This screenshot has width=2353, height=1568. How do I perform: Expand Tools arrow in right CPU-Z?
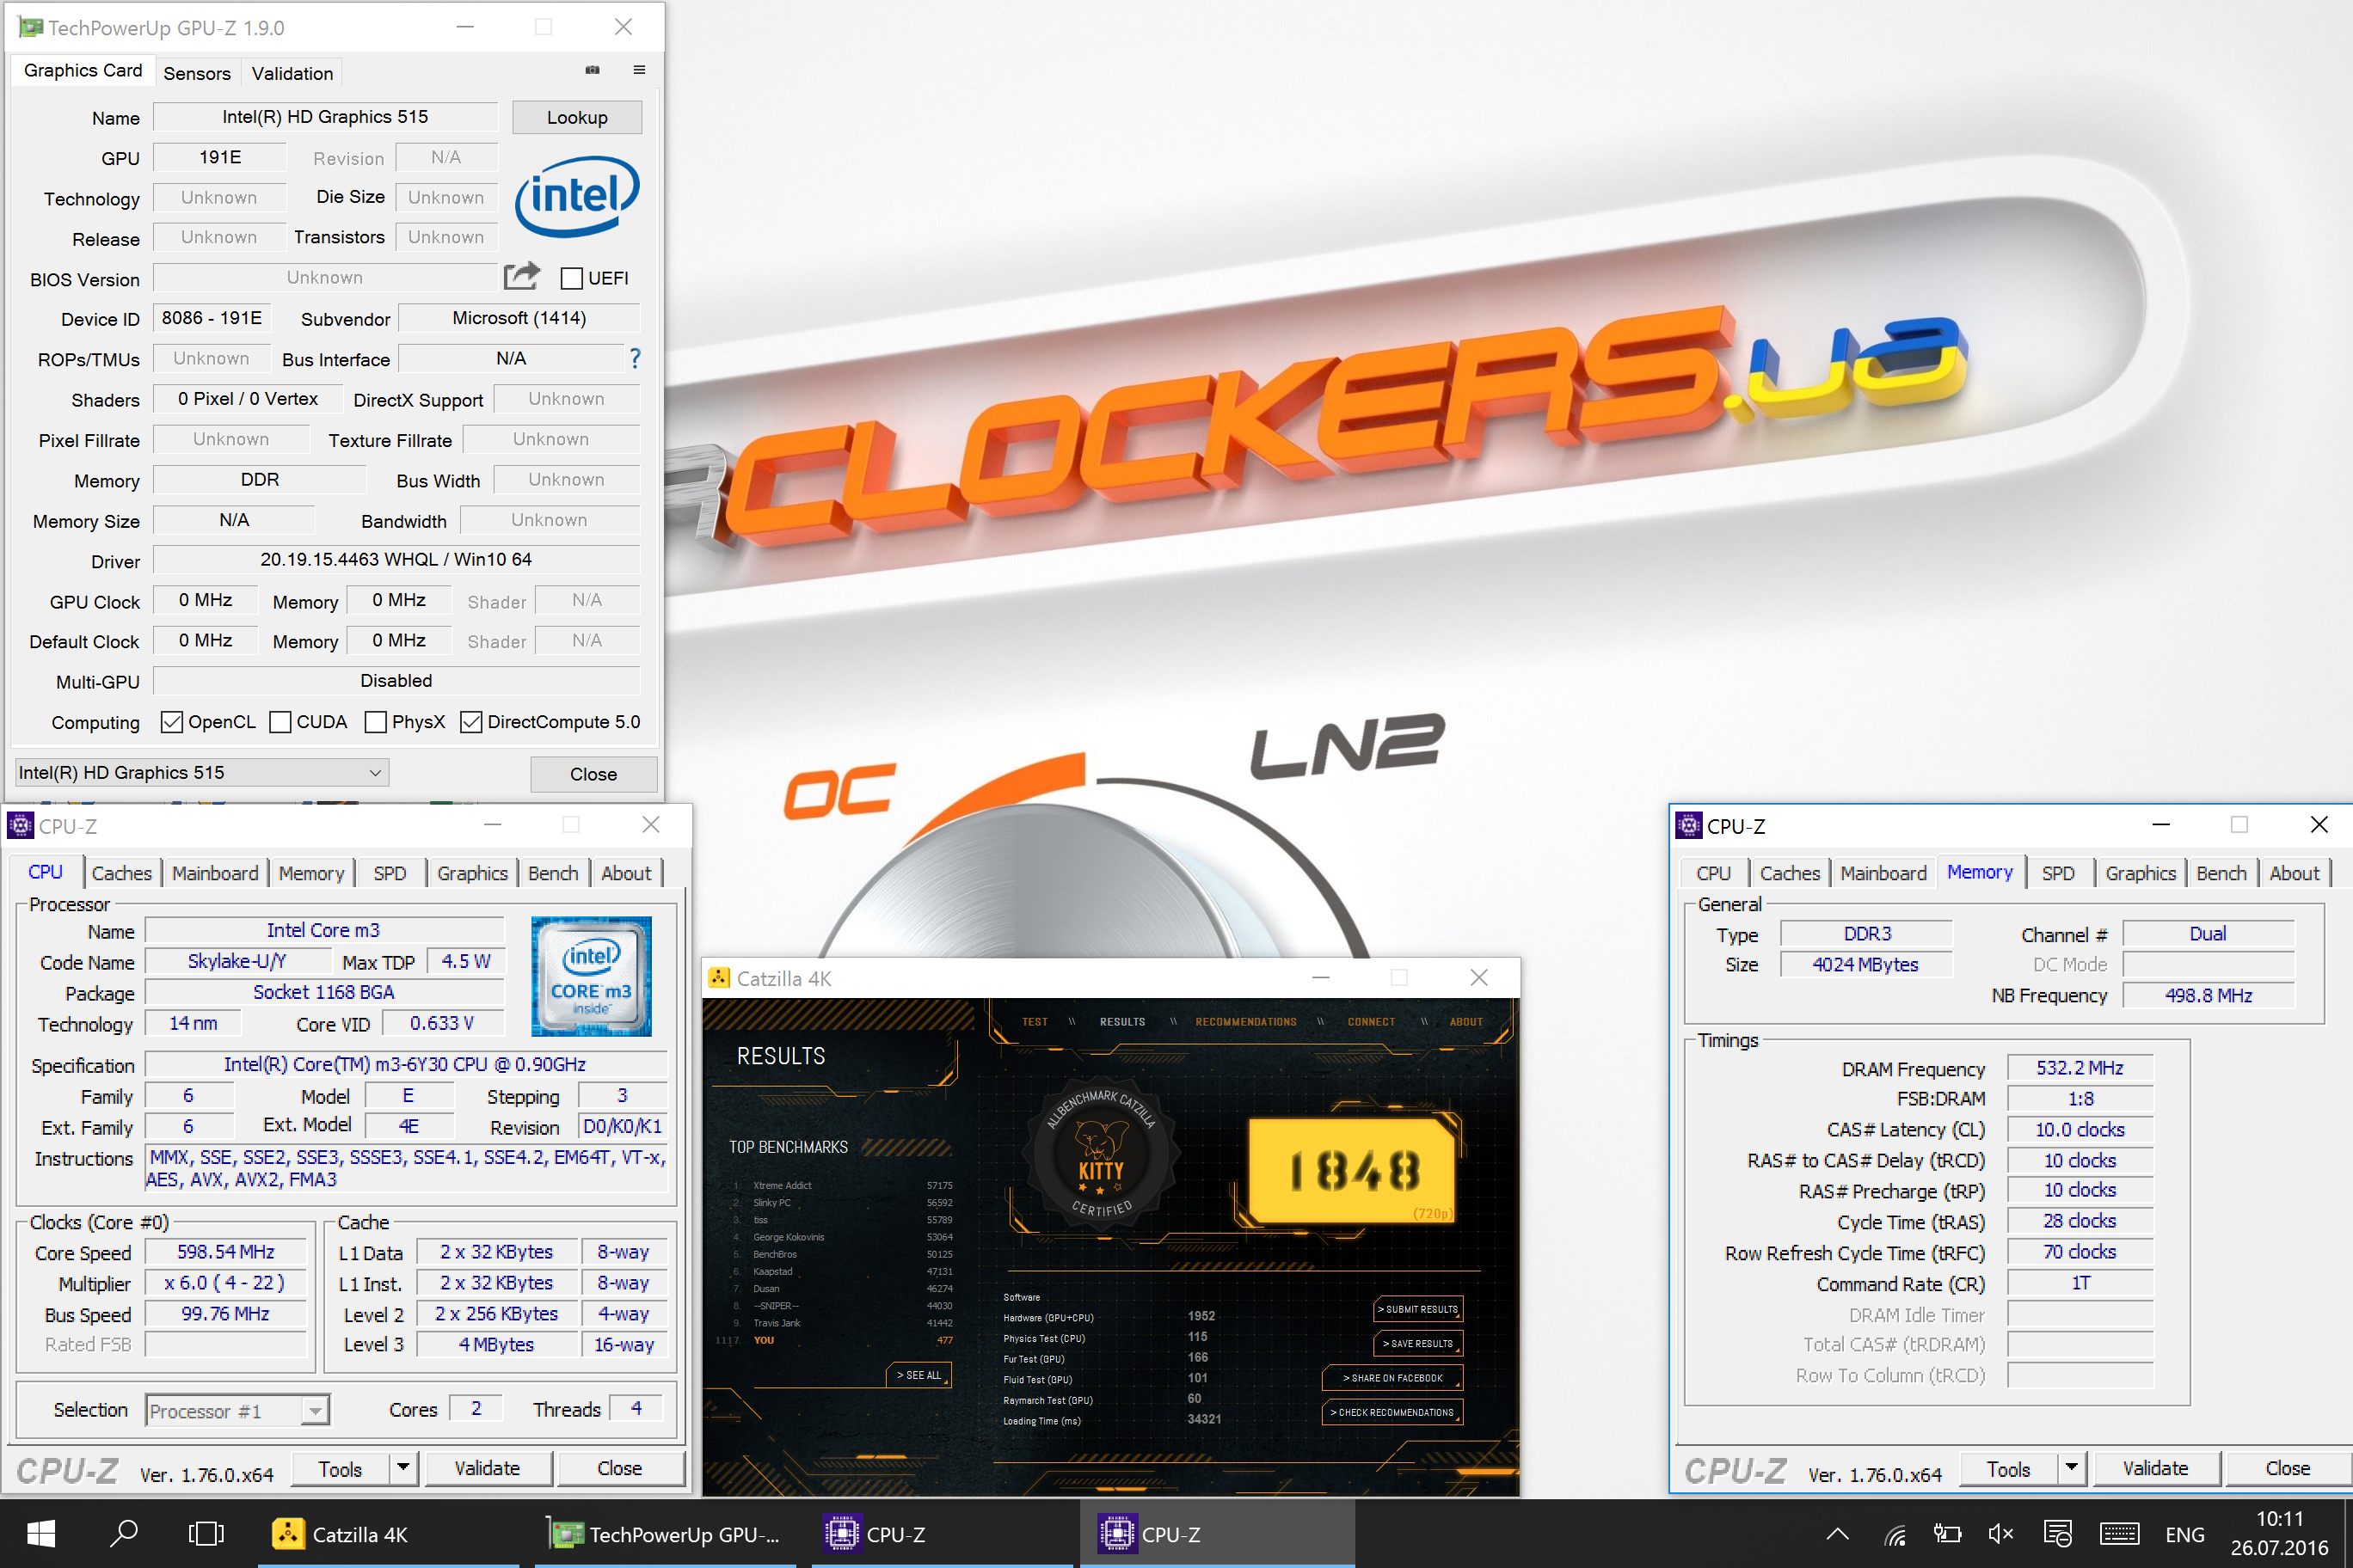click(x=2071, y=1467)
